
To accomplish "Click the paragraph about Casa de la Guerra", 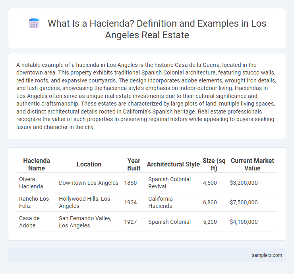I will pyautogui.click(x=146, y=96).
